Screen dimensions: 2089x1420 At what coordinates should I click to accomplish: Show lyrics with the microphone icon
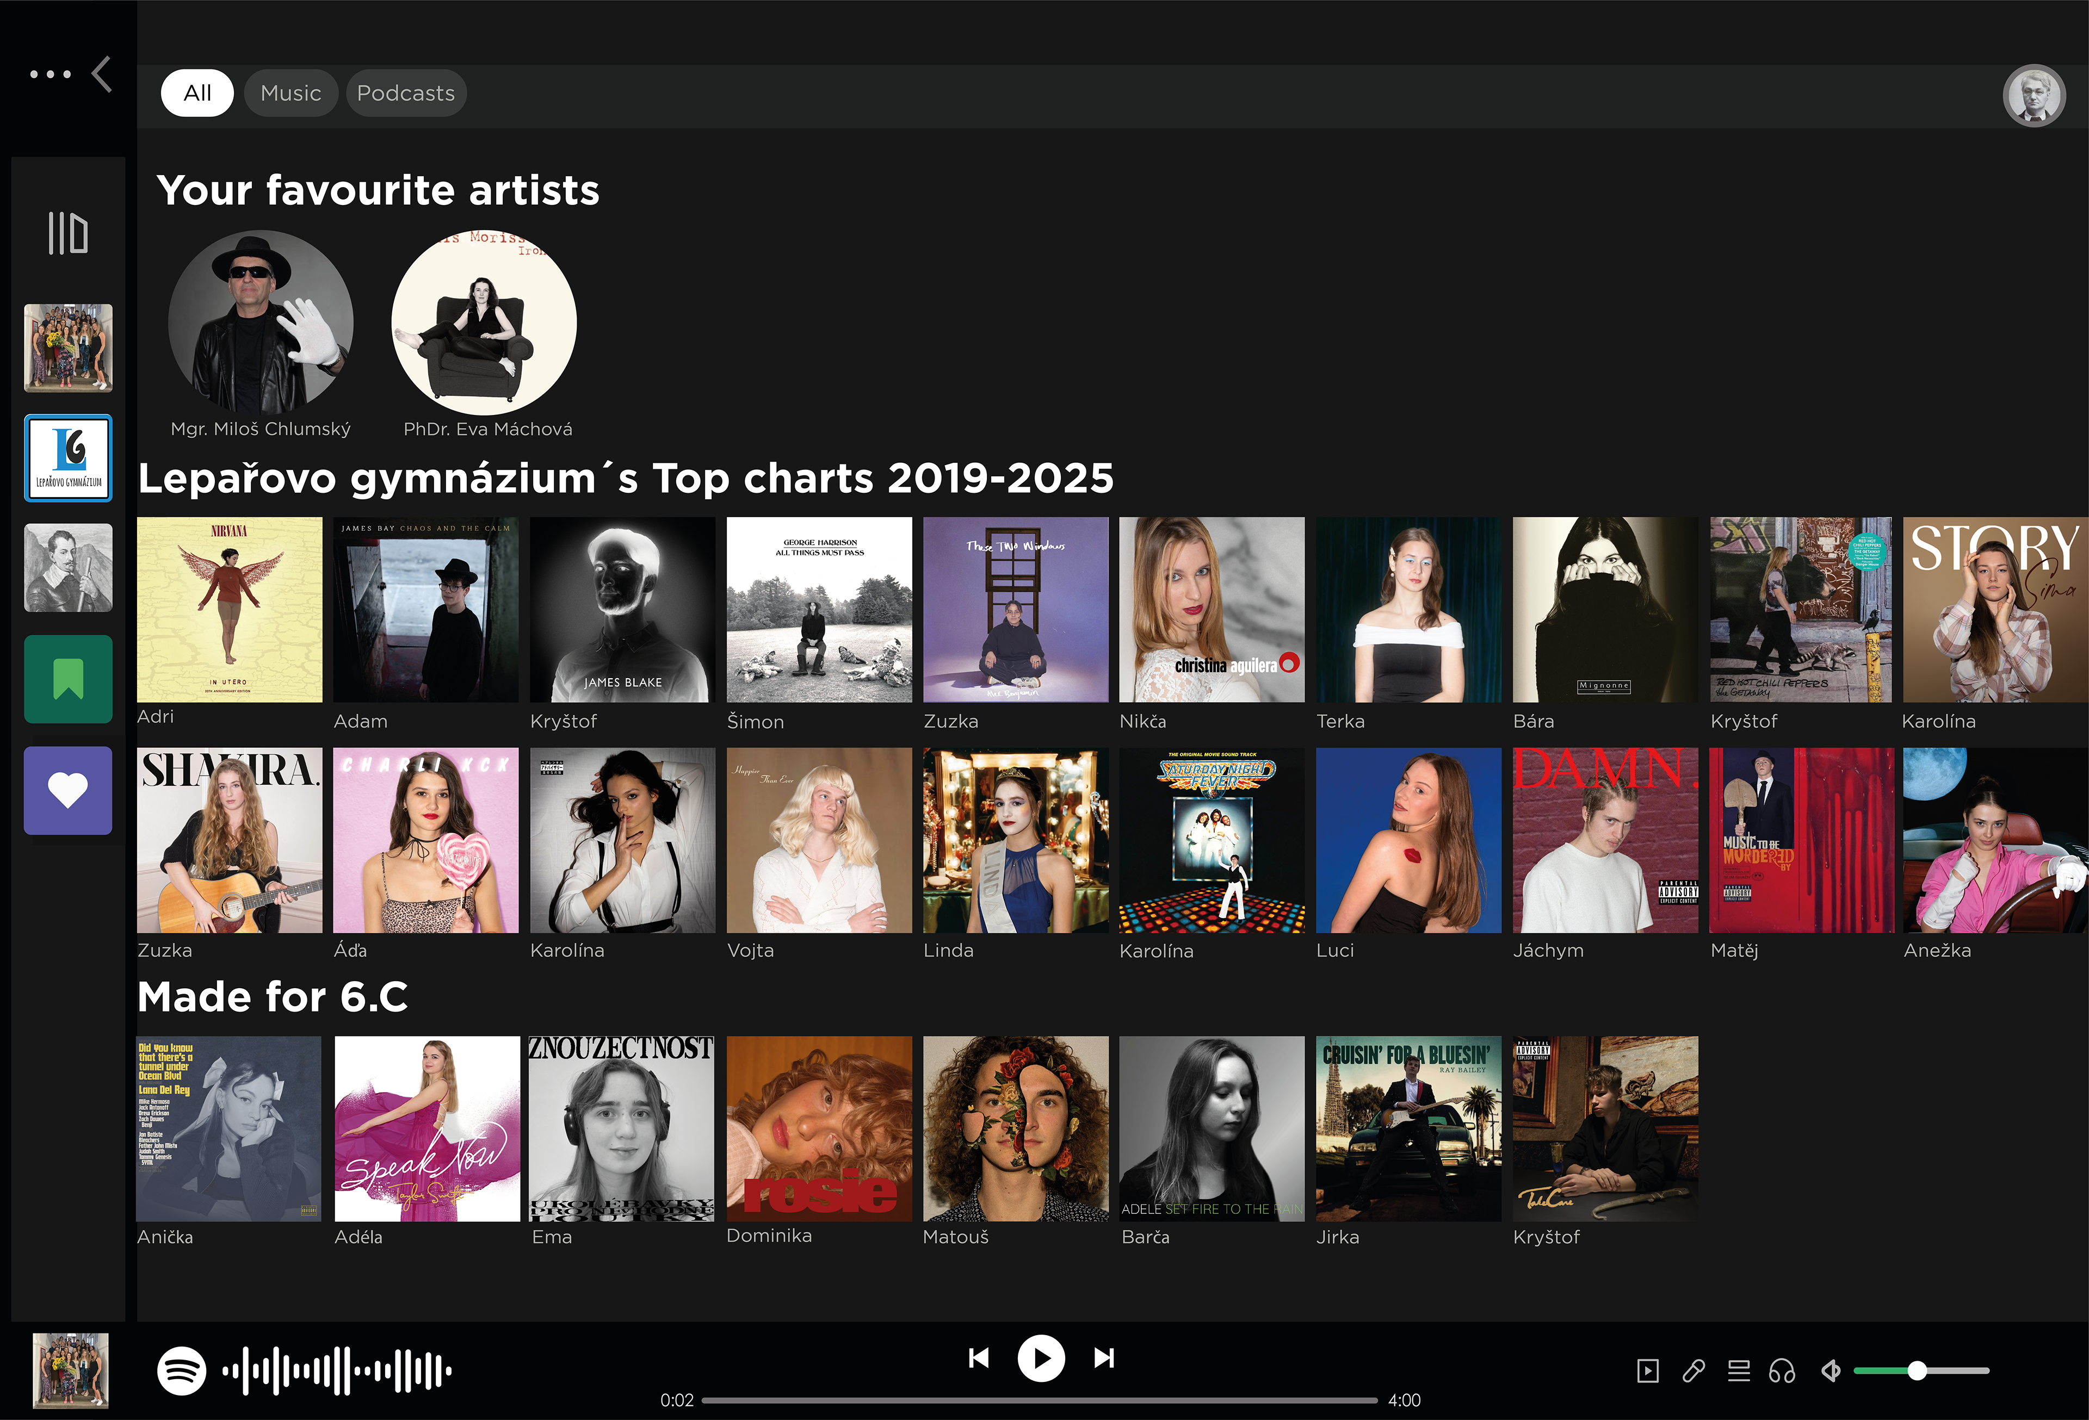point(1694,1371)
